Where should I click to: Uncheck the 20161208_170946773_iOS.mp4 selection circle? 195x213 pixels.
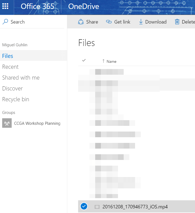coord(84,206)
